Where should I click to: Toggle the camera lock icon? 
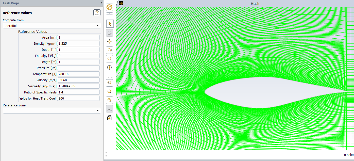pyautogui.click(x=110, y=117)
